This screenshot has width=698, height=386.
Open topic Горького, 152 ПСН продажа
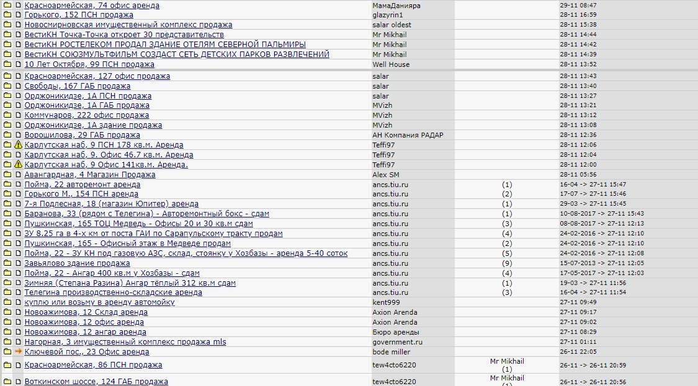click(x=79, y=15)
